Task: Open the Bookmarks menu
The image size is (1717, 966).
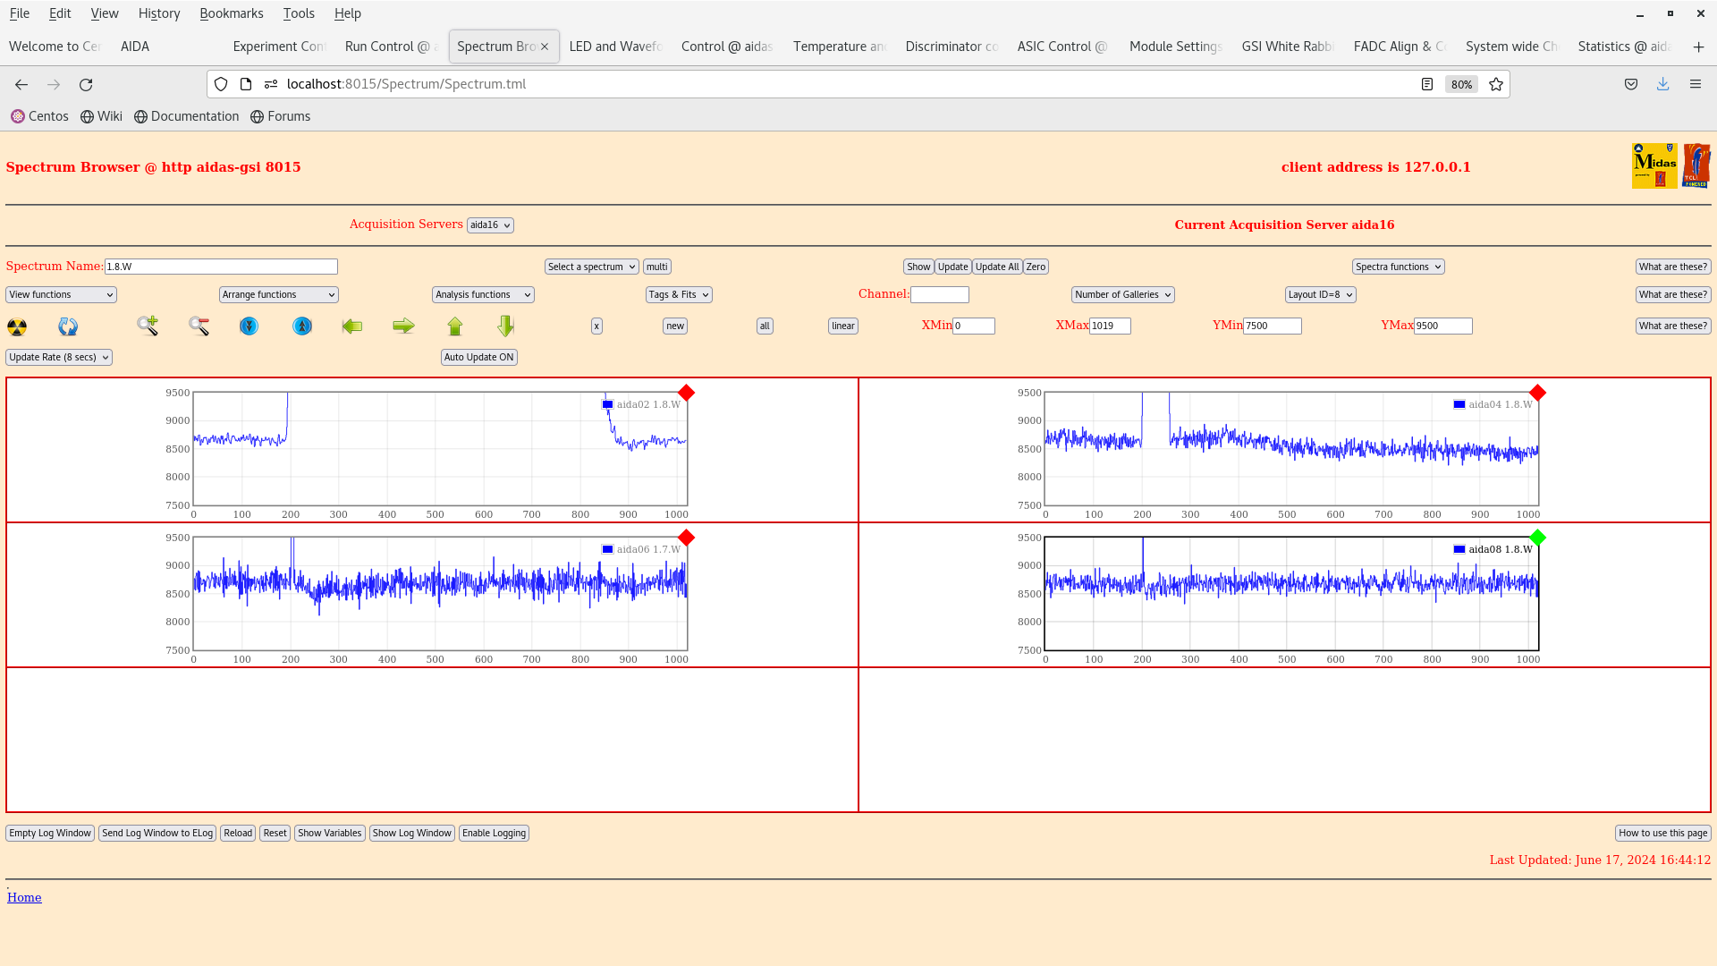Action: pos(231,13)
